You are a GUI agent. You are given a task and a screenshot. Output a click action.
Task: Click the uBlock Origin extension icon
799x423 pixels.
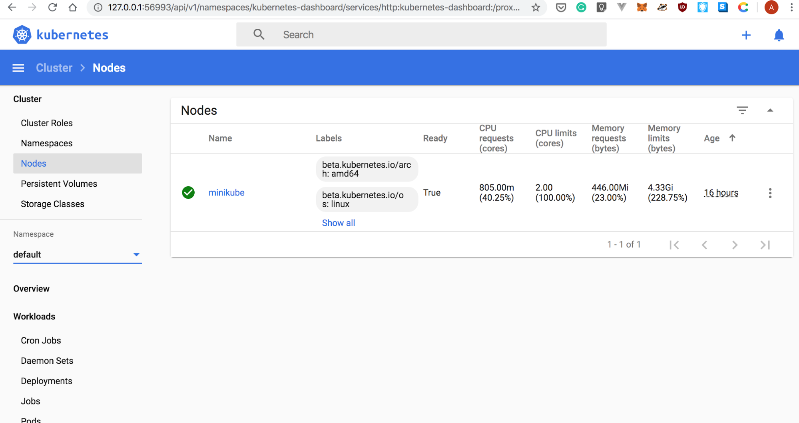[682, 7]
